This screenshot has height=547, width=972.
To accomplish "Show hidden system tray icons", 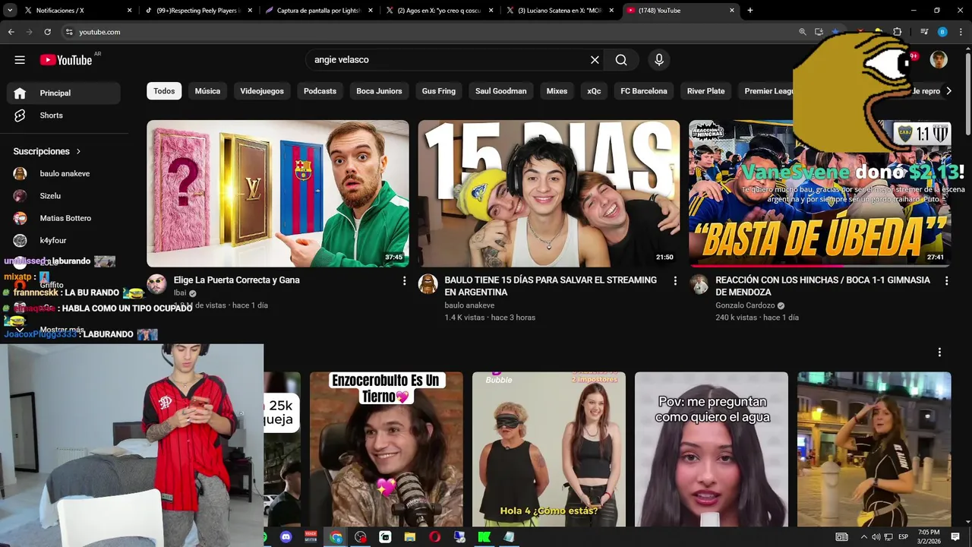I will pyautogui.click(x=863, y=537).
